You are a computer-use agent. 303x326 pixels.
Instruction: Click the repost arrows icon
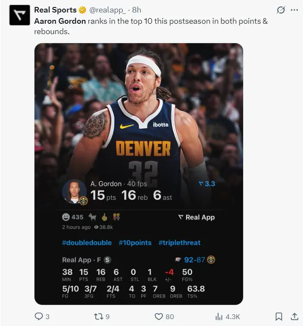pyautogui.click(x=98, y=317)
